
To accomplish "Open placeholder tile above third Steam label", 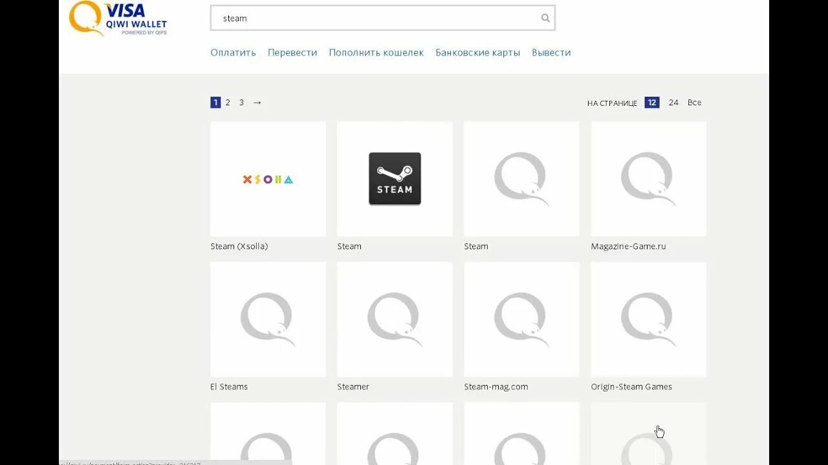I will pos(521,179).
